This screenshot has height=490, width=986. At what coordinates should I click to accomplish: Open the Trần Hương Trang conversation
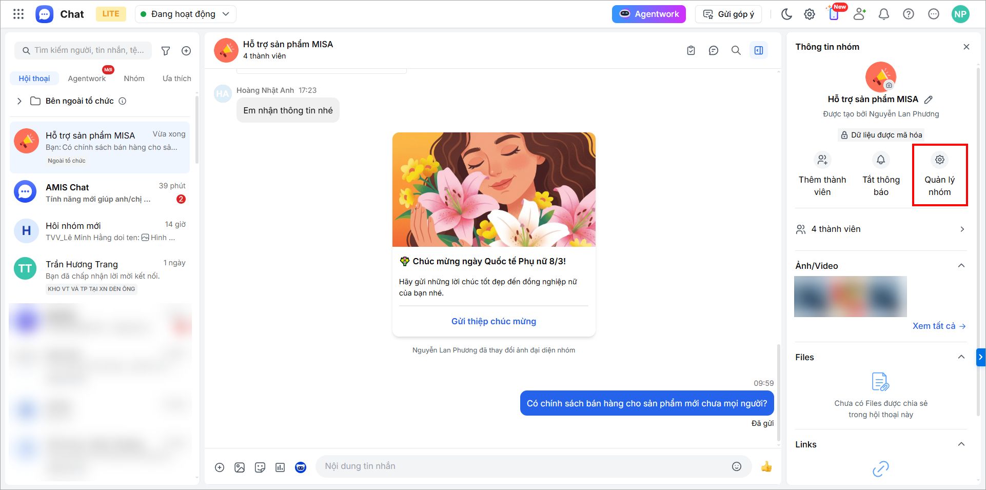click(x=100, y=276)
